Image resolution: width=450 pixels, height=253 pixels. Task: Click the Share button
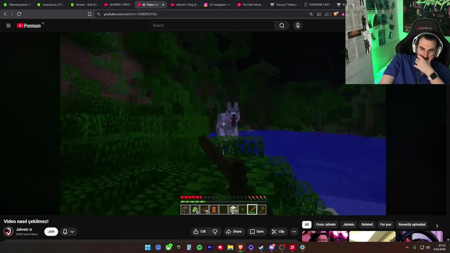(x=234, y=232)
